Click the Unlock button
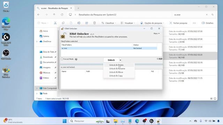Screen dimensions: 223x125 pyautogui.click(x=111, y=60)
